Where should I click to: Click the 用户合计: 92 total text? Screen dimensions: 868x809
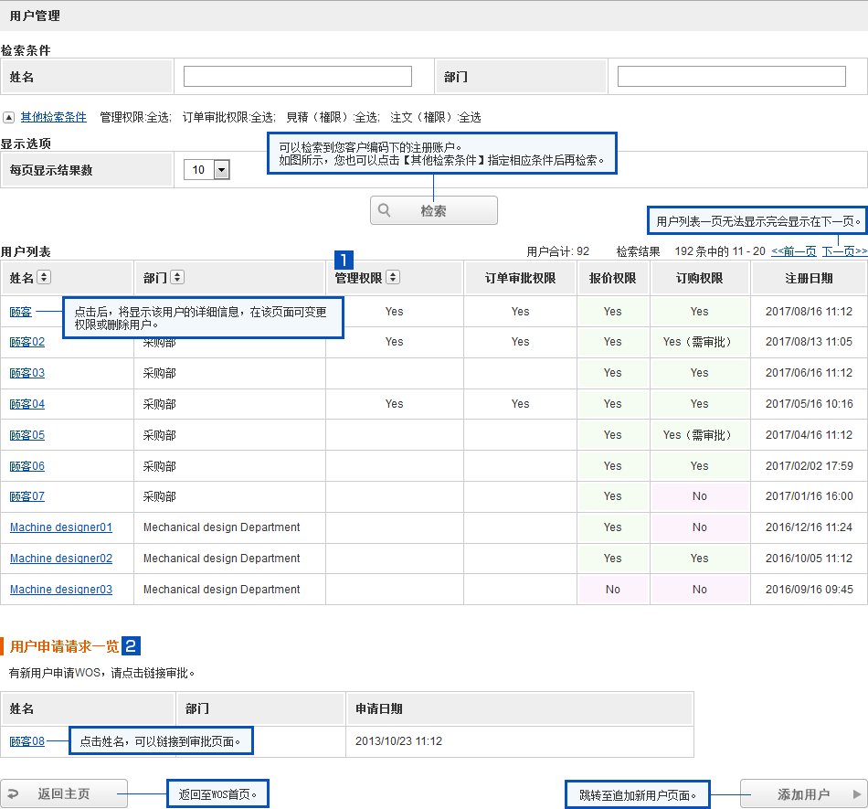point(558,251)
